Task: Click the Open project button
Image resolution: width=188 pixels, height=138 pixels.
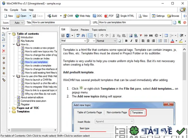Action: pos(21,16)
